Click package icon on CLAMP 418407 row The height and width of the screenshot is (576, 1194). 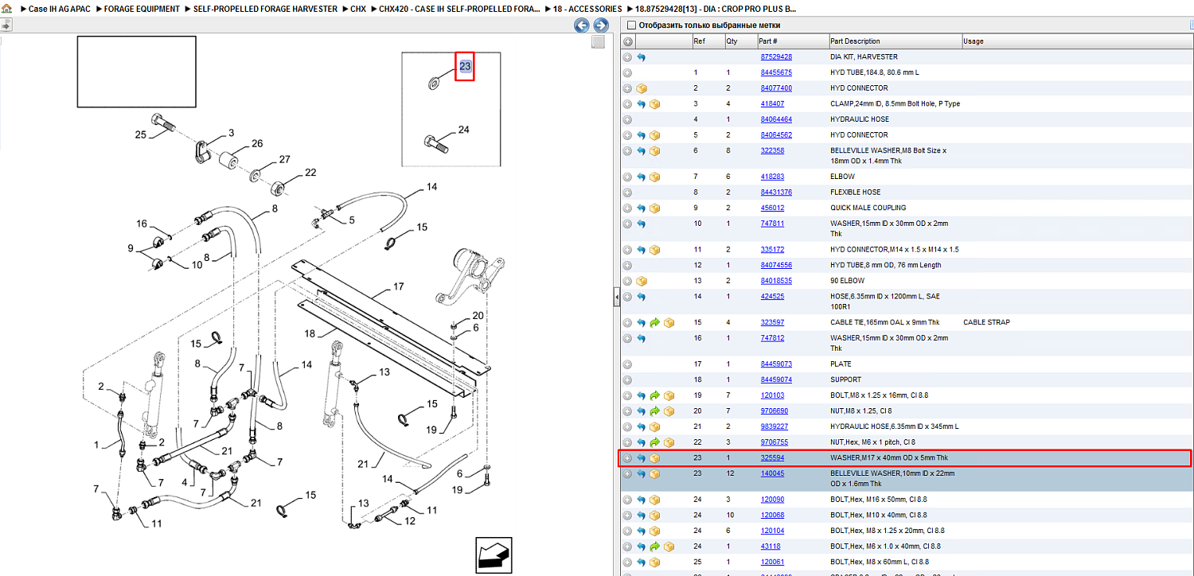click(655, 104)
